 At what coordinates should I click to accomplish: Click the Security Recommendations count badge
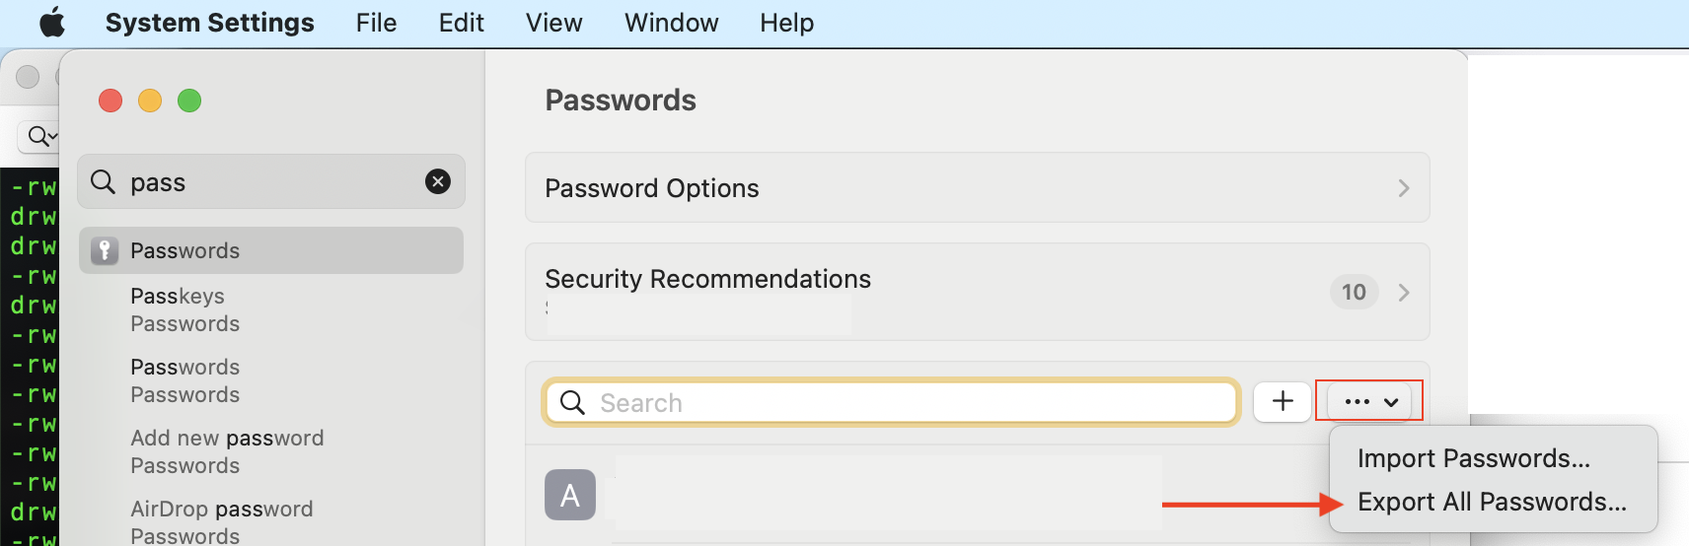click(x=1354, y=293)
